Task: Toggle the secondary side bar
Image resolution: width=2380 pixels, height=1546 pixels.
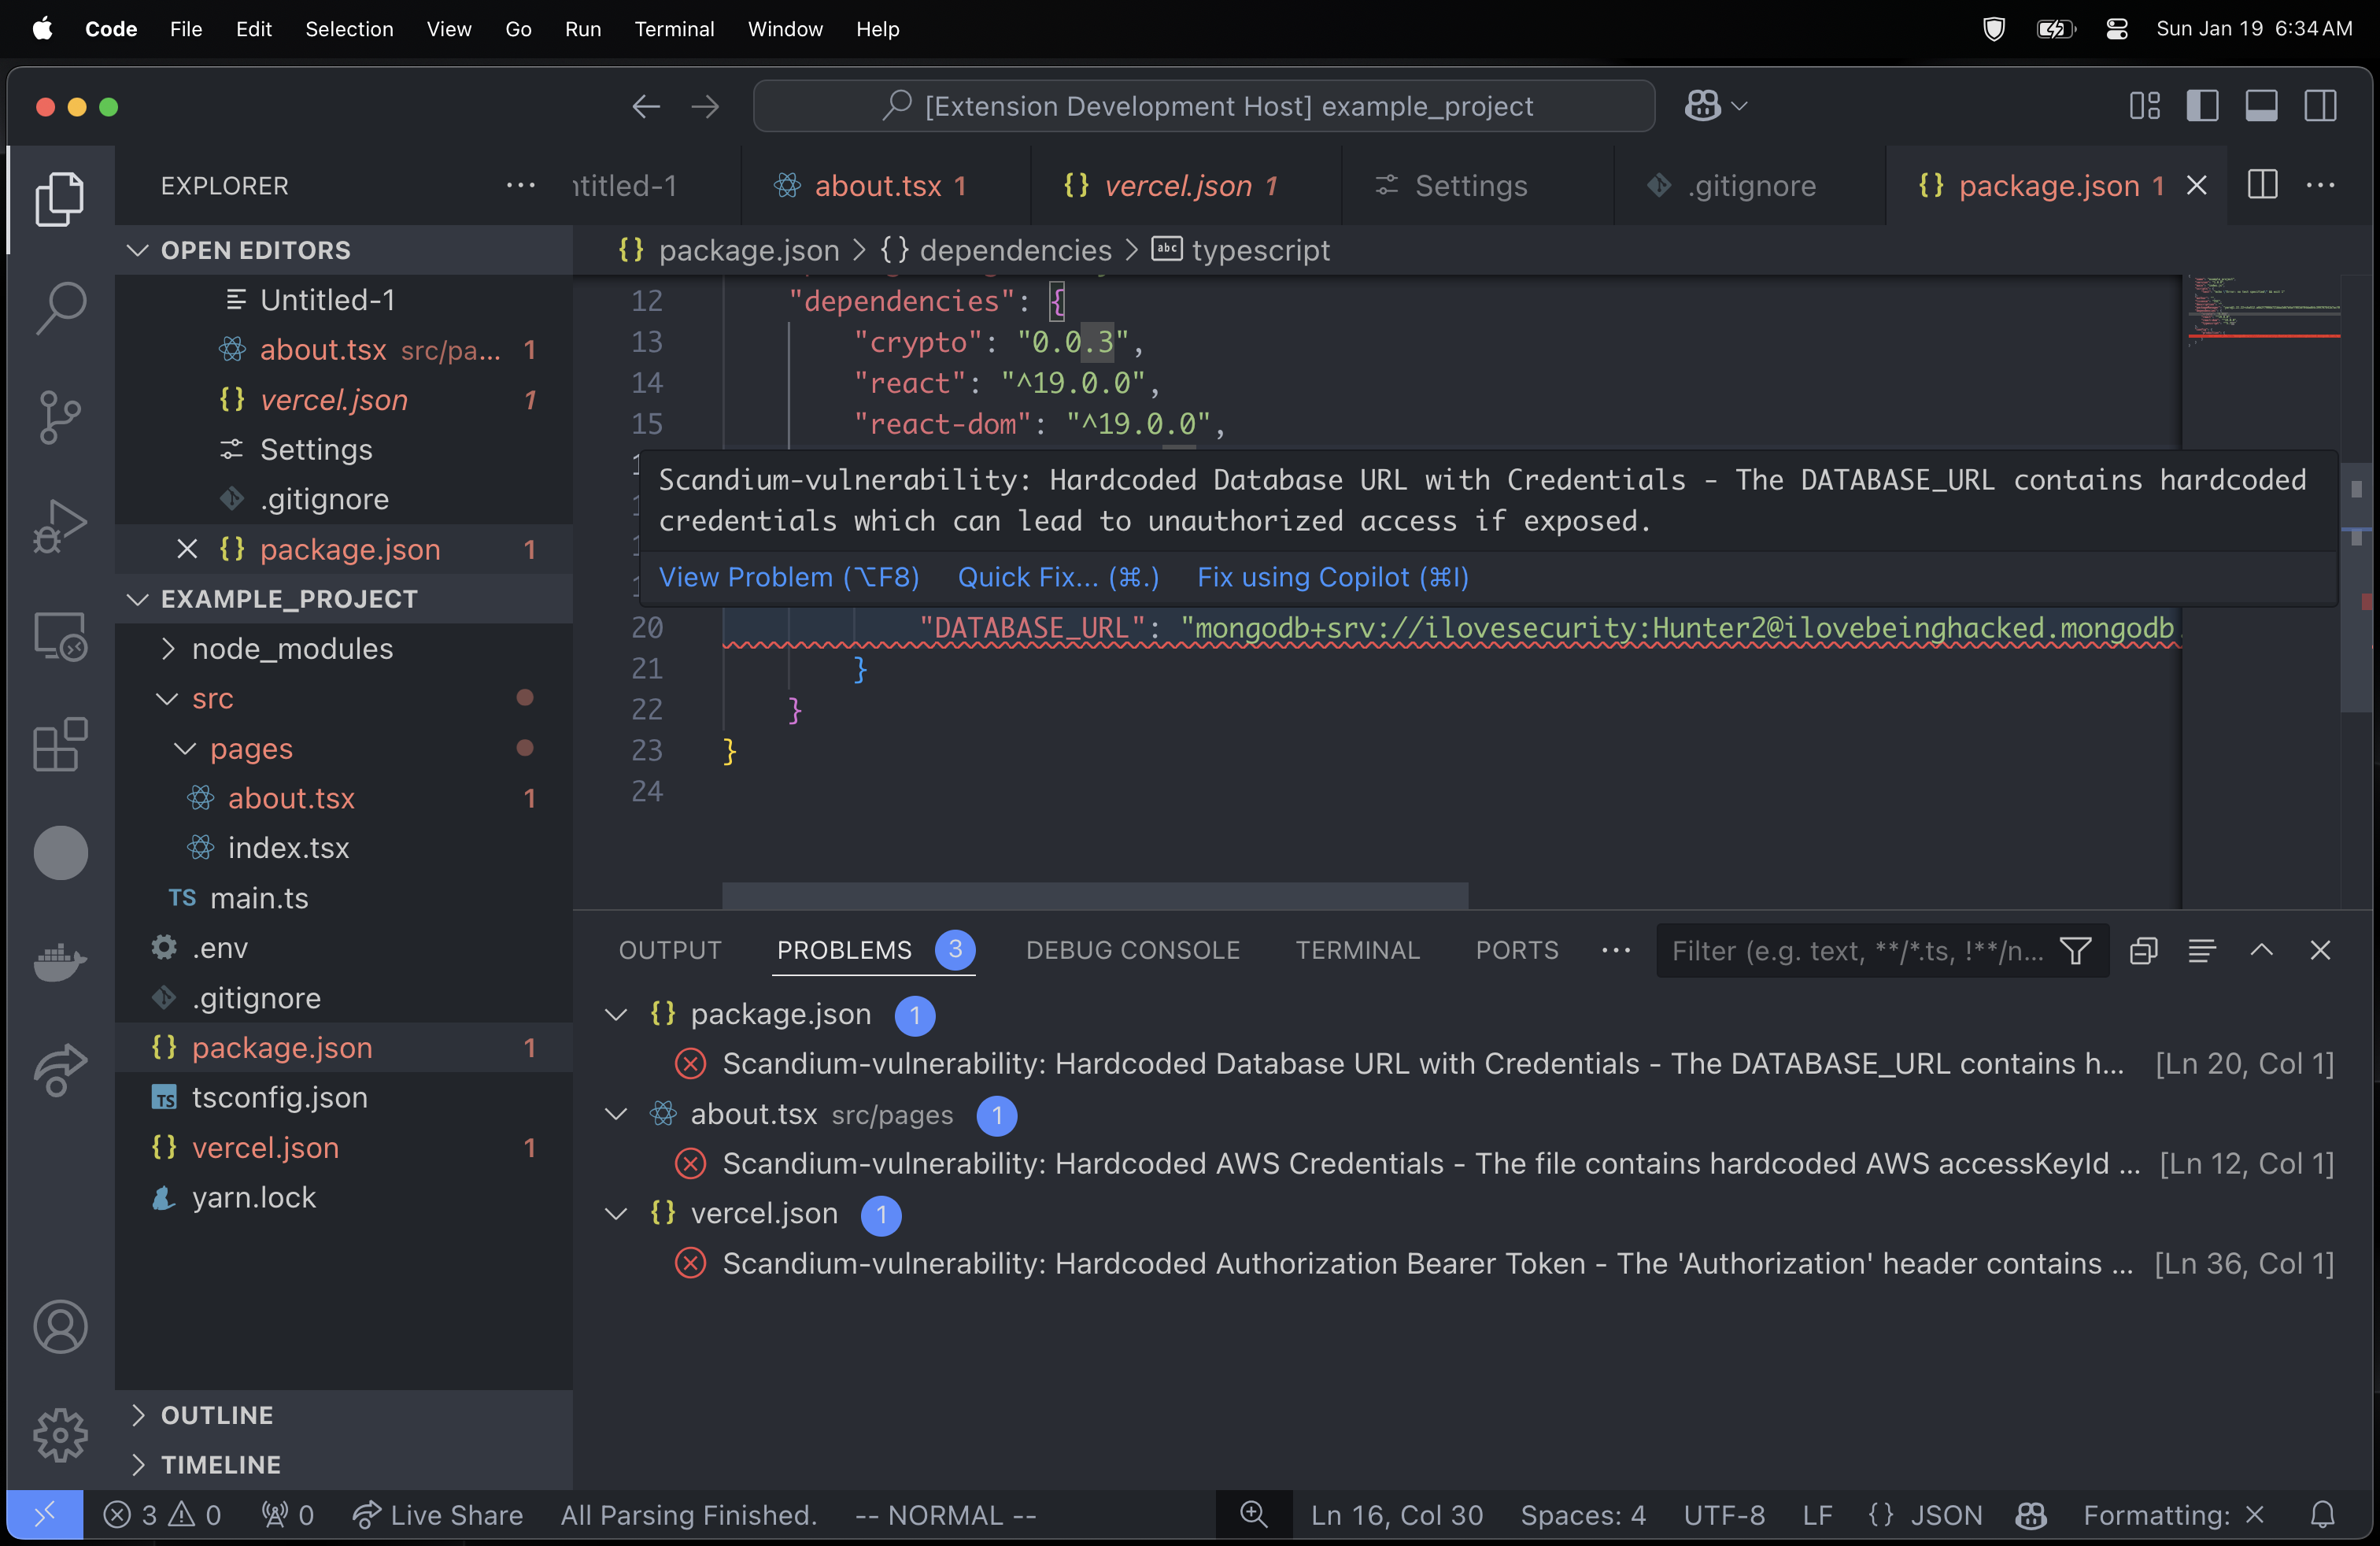Action: [2320, 106]
